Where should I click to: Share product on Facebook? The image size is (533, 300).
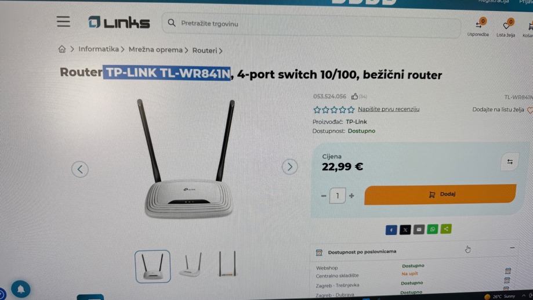(x=391, y=230)
